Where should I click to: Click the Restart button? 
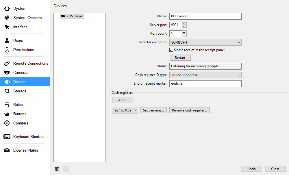point(180,58)
